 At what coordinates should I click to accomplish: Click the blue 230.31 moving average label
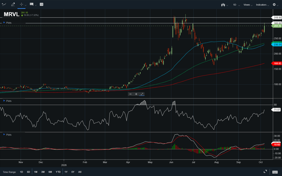pyautogui.click(x=276, y=44)
